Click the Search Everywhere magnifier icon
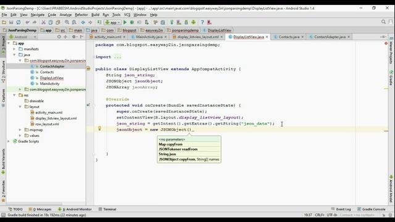The height and width of the screenshot is (222, 395). 383,22
